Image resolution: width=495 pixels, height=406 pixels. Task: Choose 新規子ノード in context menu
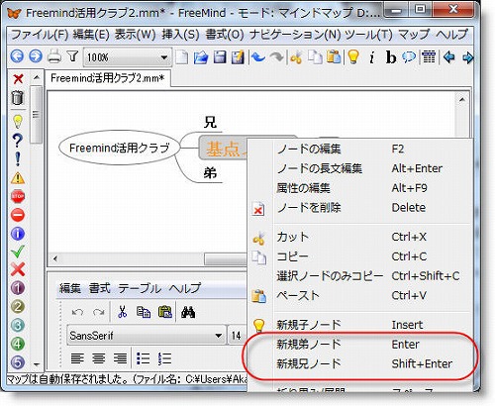point(360,325)
